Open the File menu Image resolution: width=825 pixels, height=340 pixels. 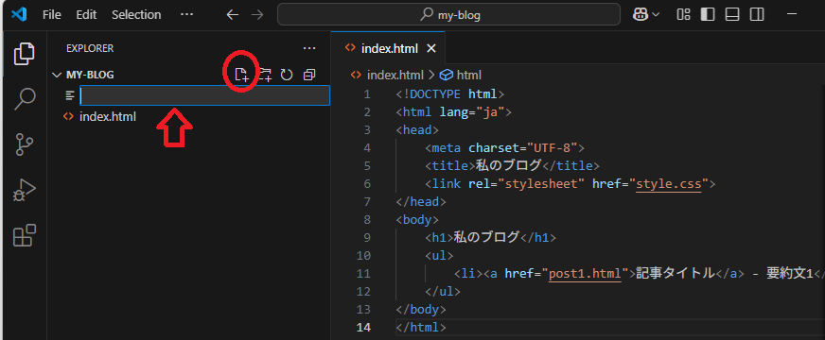point(51,15)
